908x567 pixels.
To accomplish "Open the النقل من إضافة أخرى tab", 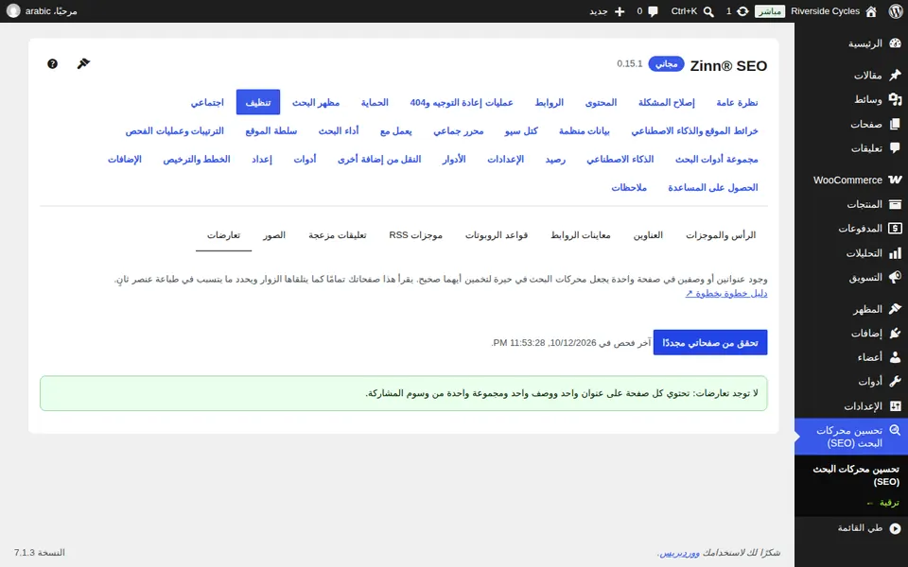I will (379, 159).
